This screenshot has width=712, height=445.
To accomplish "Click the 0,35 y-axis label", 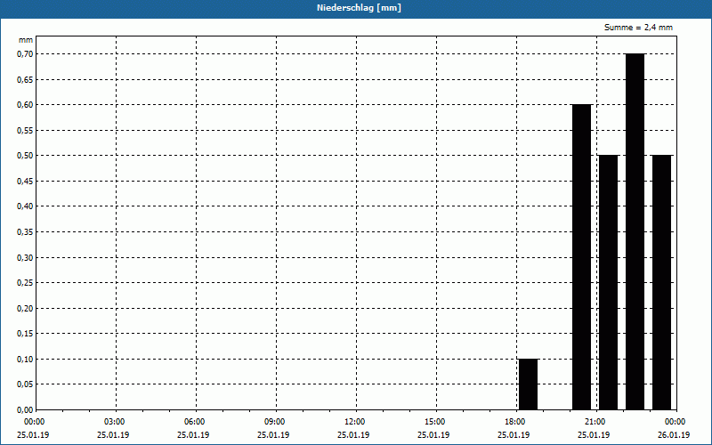I will pos(26,232).
